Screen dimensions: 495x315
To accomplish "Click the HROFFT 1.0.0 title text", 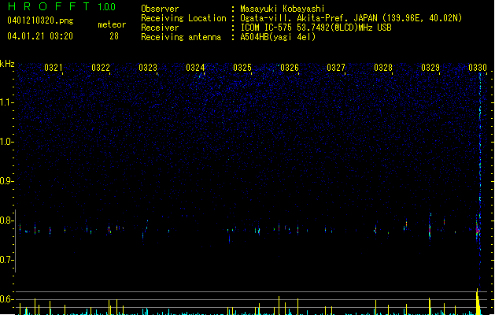I will tap(61, 6).
